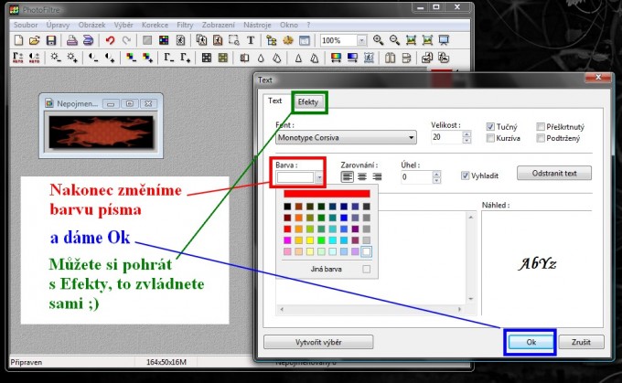Enable the Podtržený underline checkbox

[x=541, y=138]
